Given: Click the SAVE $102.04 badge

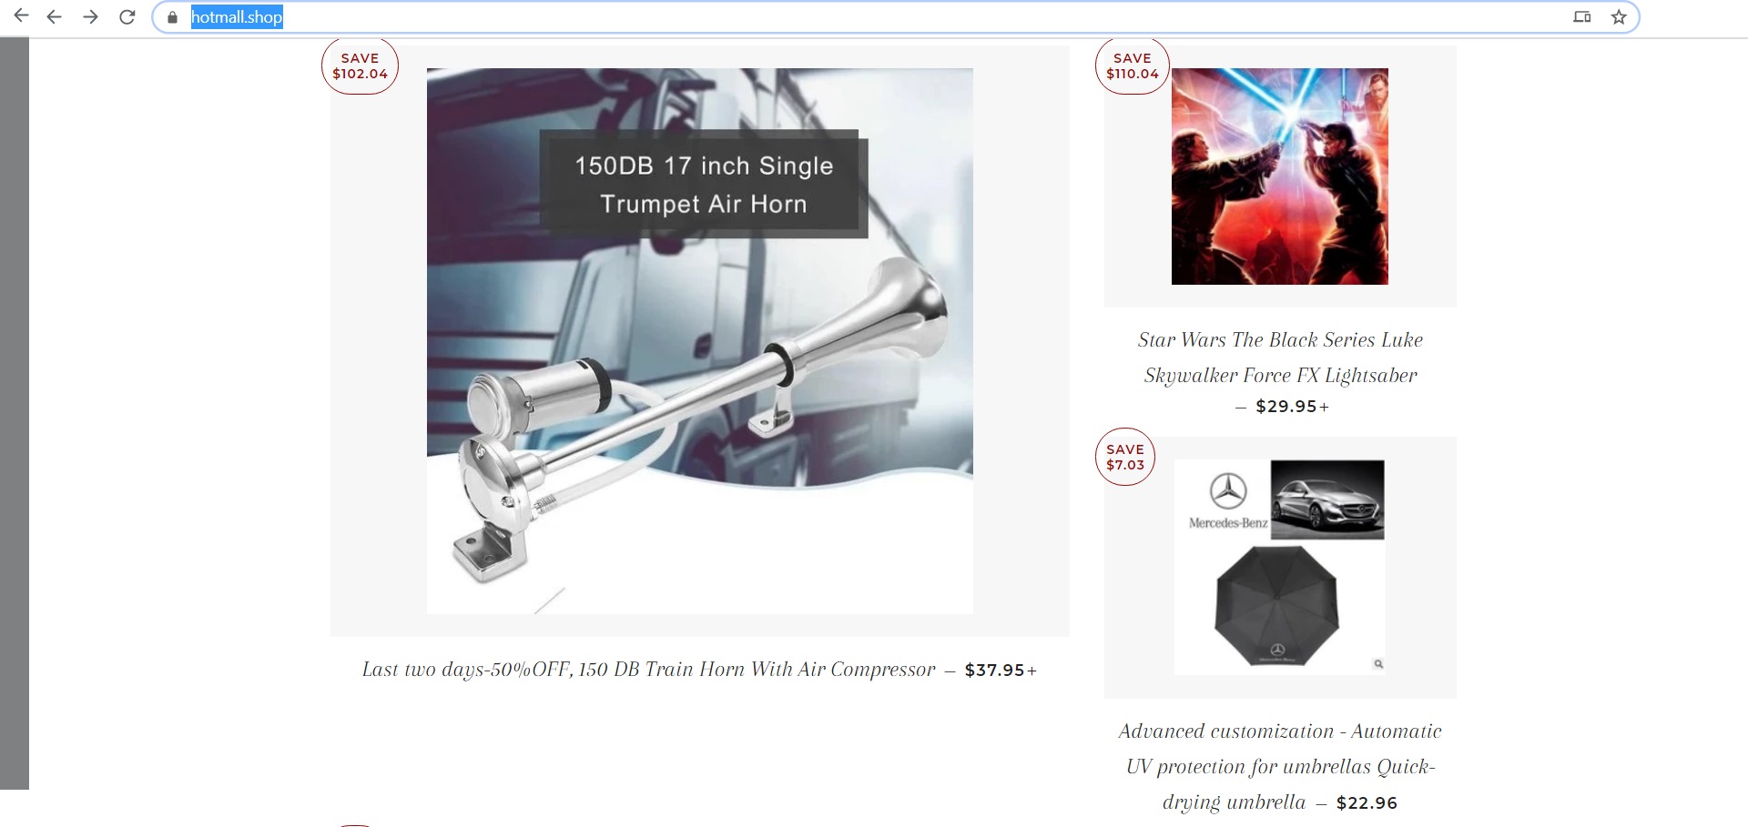Looking at the screenshot, I should (360, 66).
